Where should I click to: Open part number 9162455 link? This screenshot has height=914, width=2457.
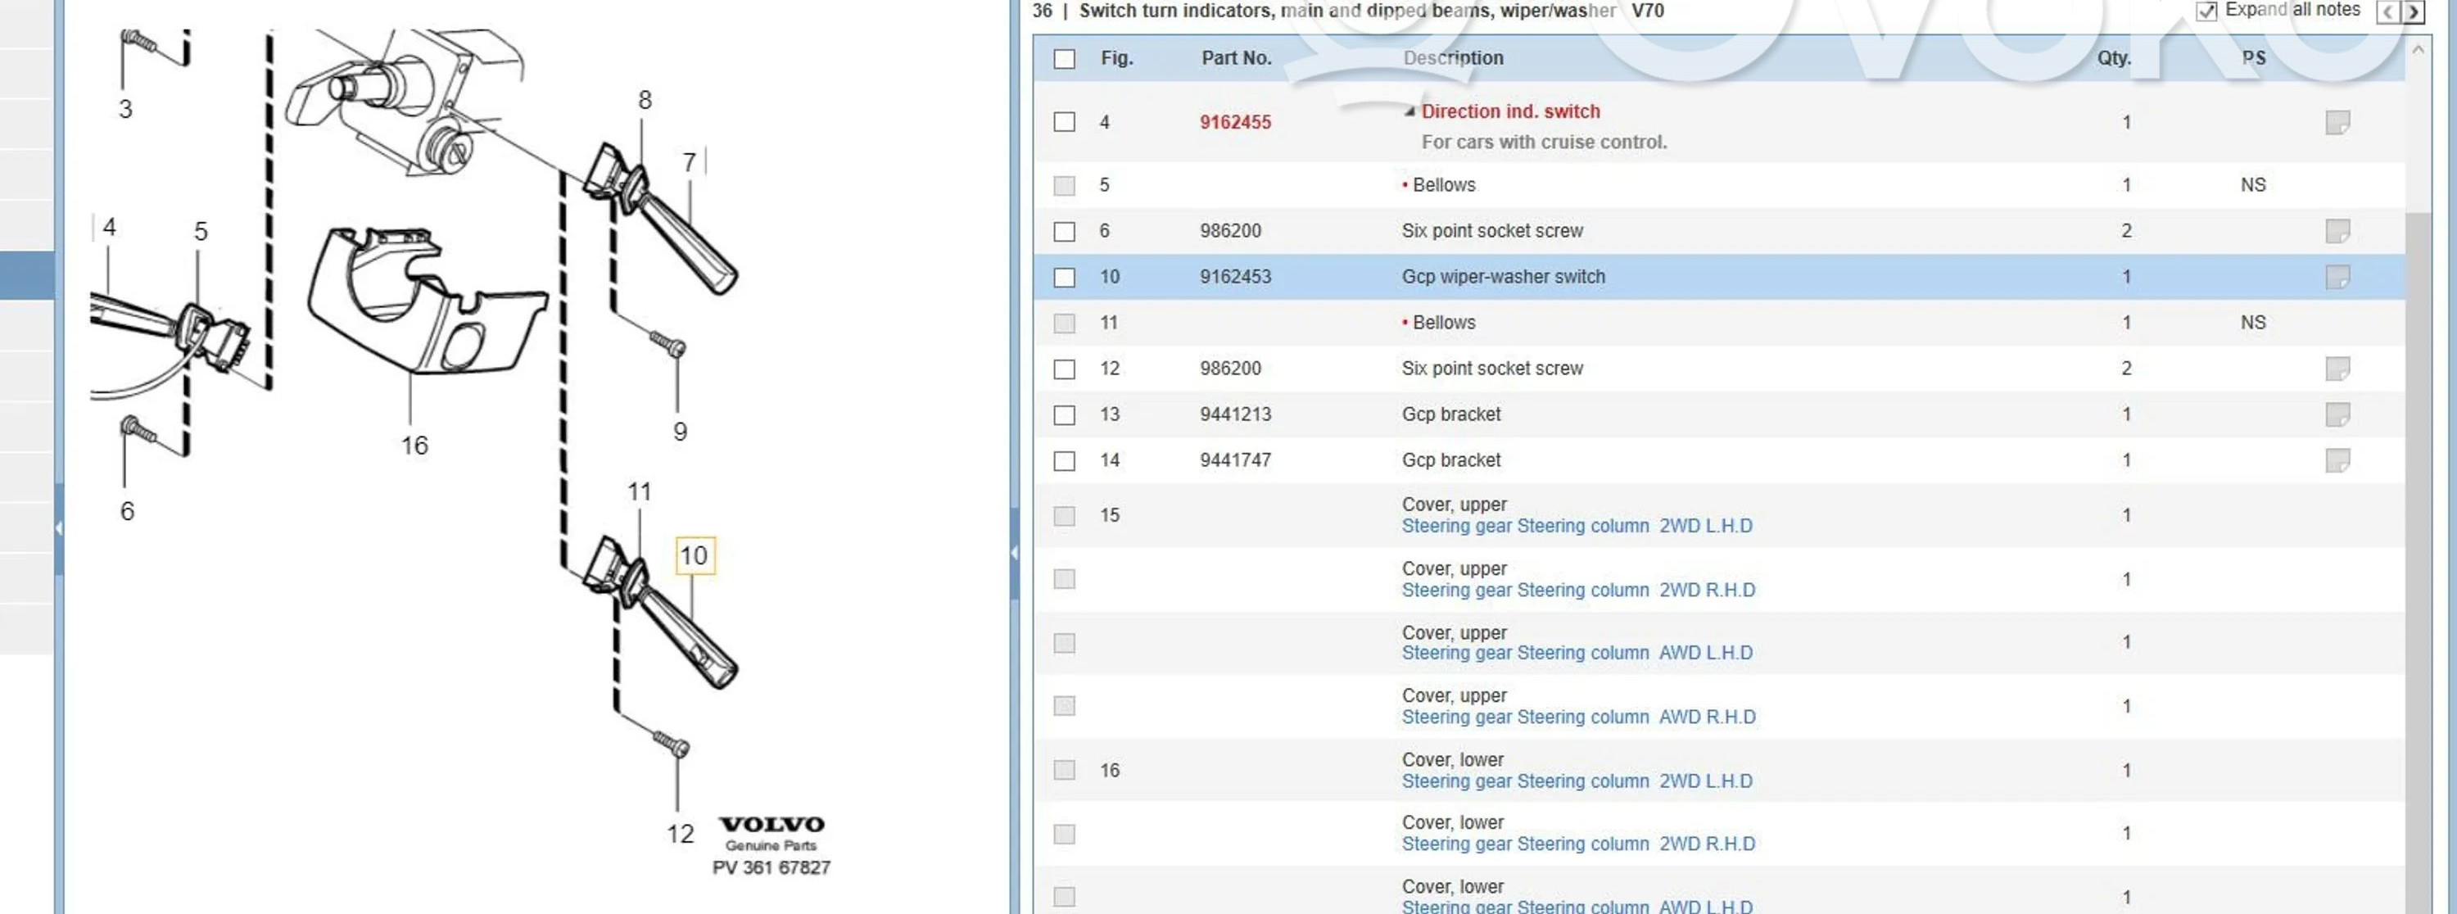1235,122
